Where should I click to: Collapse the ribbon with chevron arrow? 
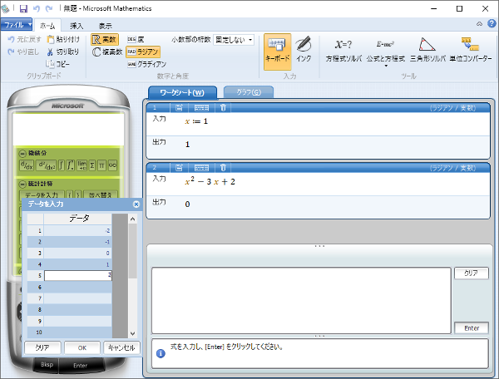pos(479,24)
